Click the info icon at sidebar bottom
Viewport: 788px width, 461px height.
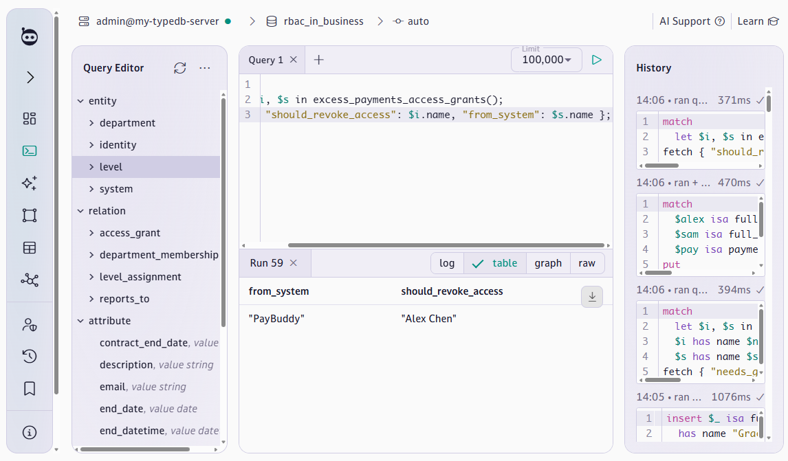coord(30,432)
